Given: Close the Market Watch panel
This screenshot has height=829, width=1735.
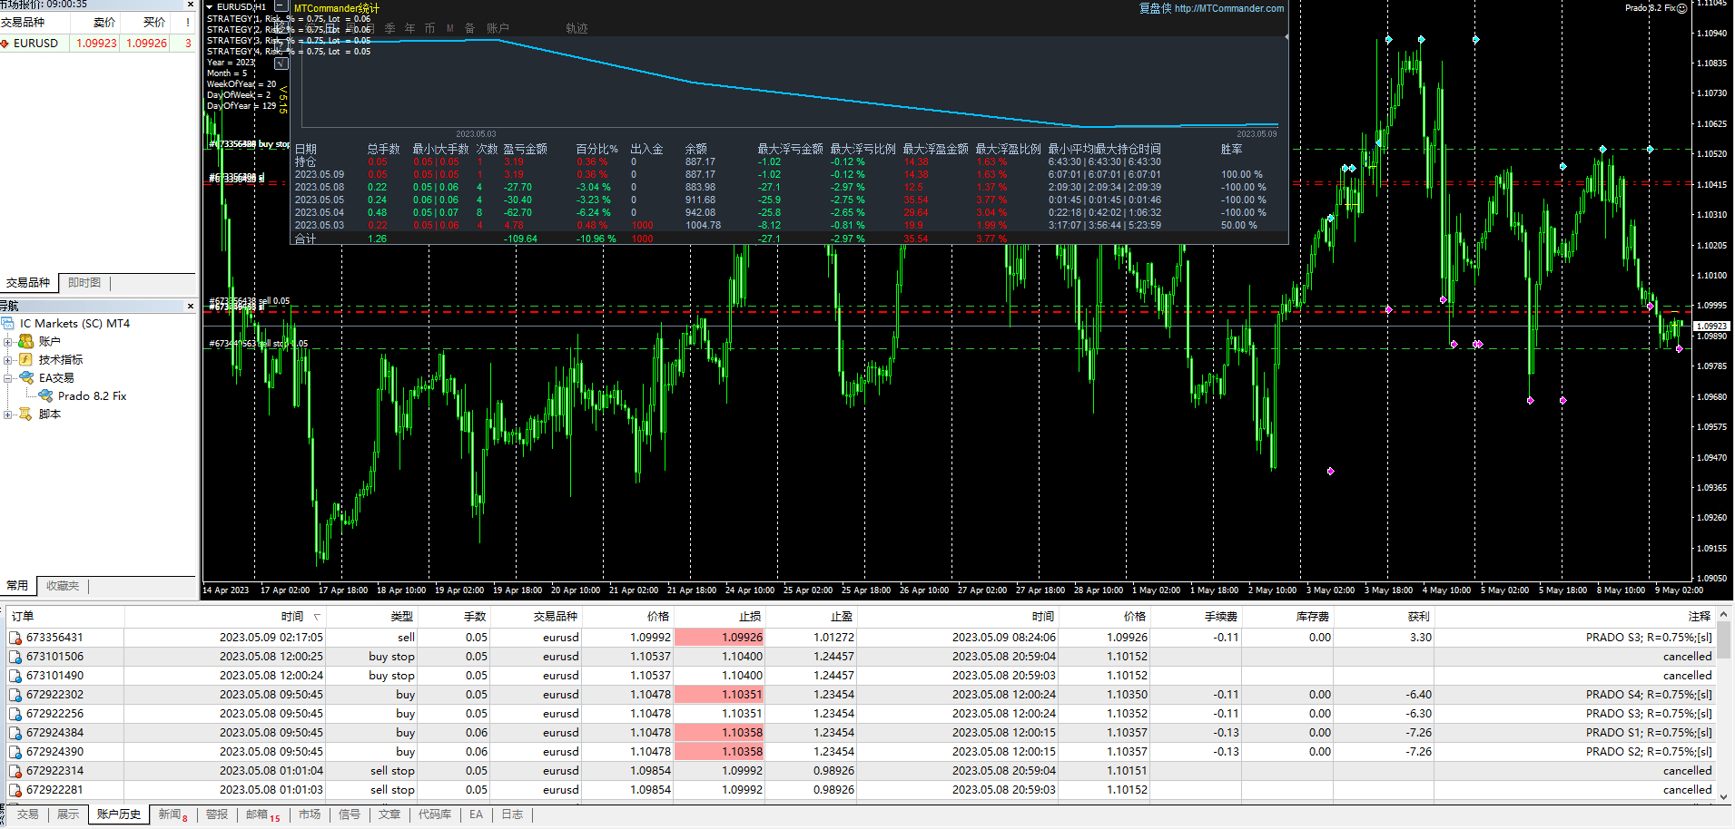Looking at the screenshot, I should 190,5.
